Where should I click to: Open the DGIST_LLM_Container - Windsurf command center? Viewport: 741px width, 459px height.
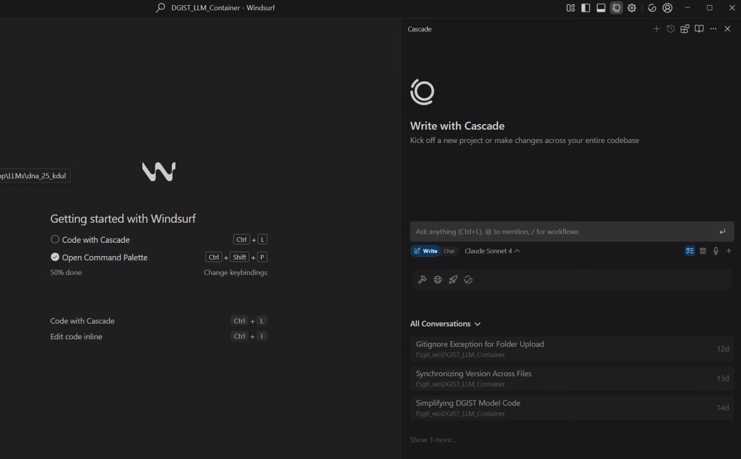click(x=223, y=8)
